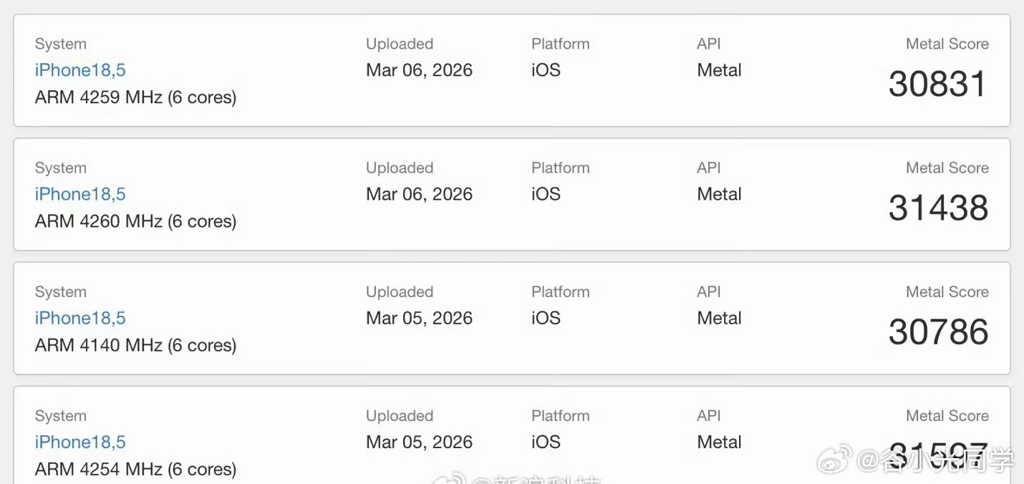Screen dimensions: 1024x484
Task: Select the ARM 4259 MHz (6 cores) text
Action: (x=135, y=97)
